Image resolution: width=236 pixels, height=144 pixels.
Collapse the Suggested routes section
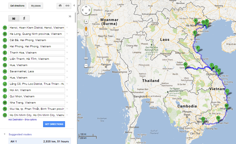tap(5, 134)
